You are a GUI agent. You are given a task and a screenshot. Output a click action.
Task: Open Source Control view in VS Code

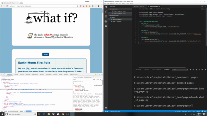pos(106,16)
